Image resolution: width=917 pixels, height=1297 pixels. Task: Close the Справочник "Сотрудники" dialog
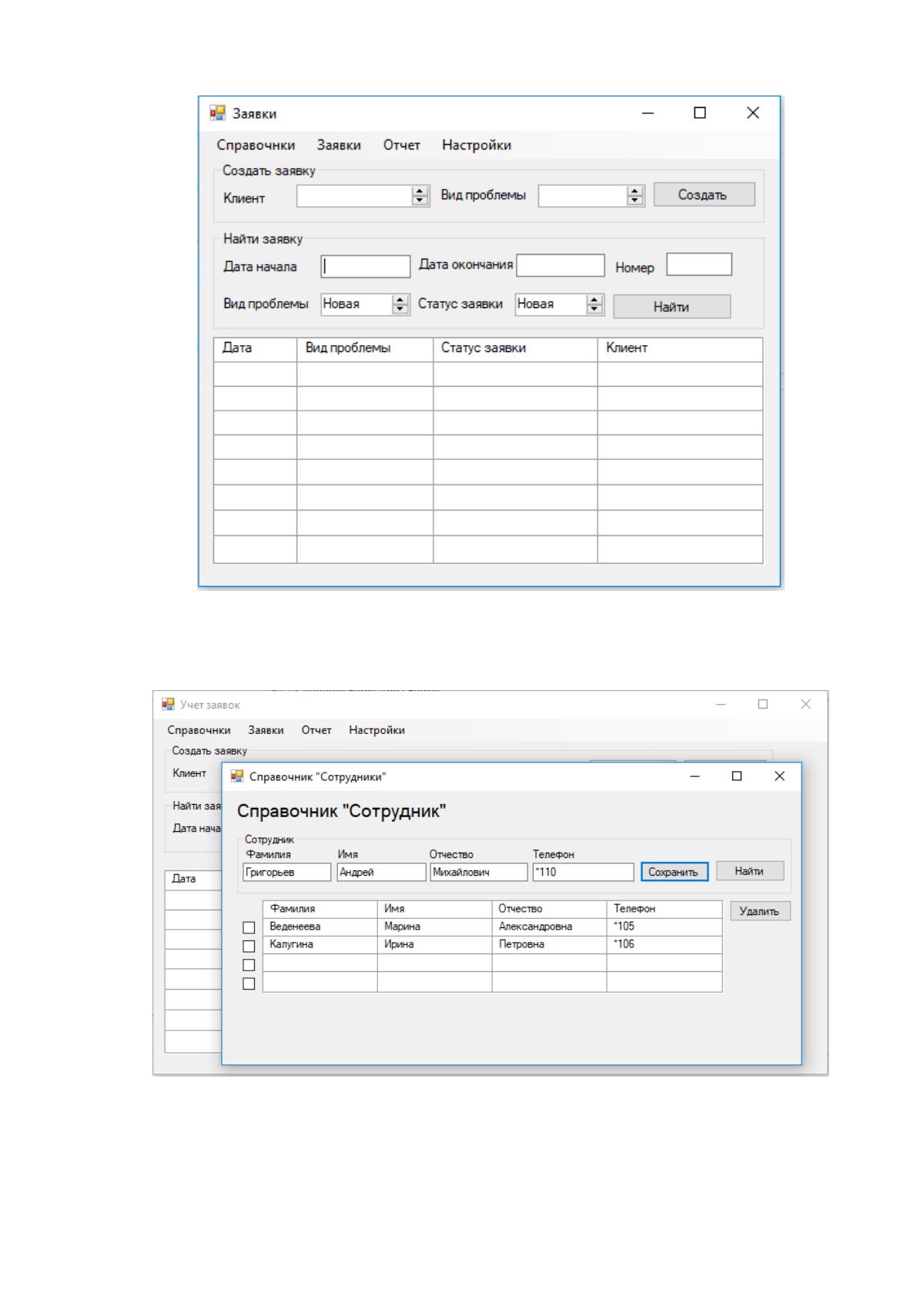point(779,776)
